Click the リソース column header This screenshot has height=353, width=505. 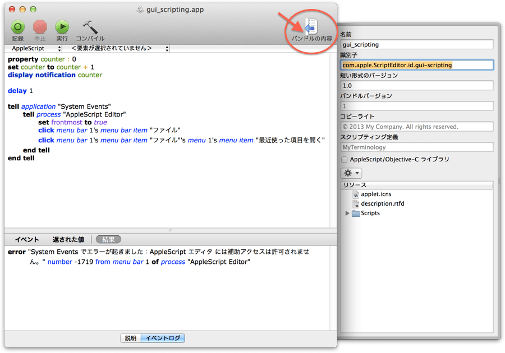pyautogui.click(x=417, y=185)
